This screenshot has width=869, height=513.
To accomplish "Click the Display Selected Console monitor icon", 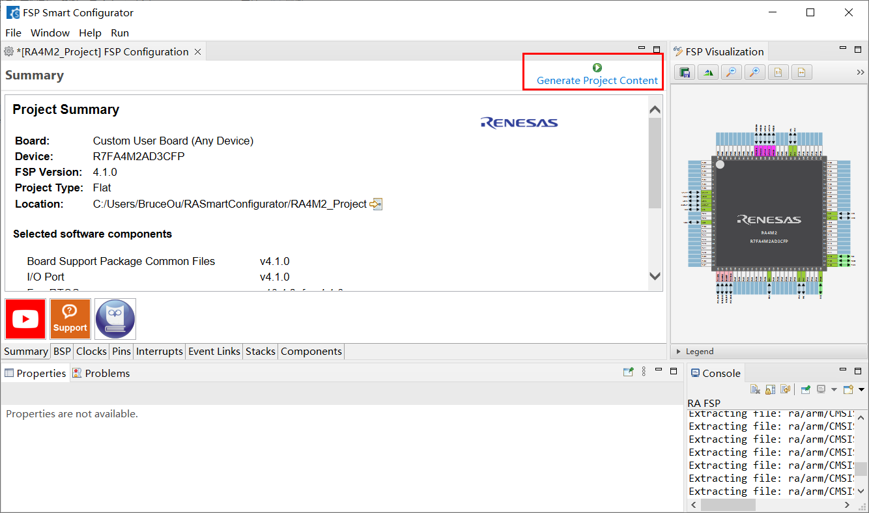I will pos(821,389).
